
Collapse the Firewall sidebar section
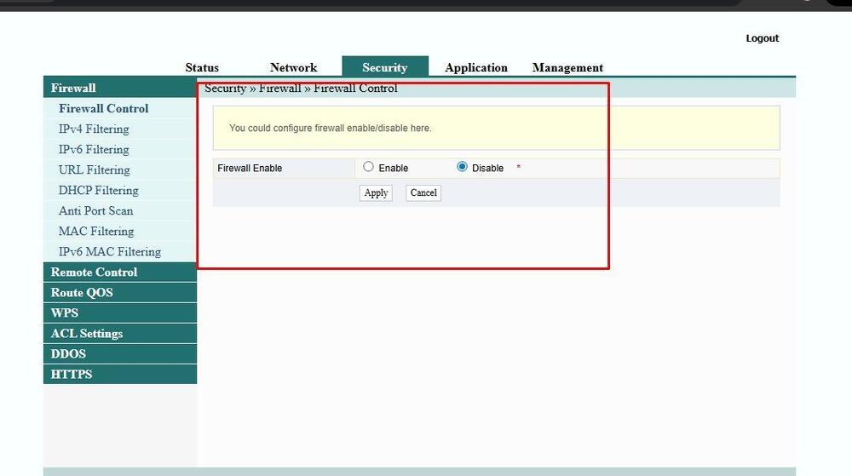120,88
